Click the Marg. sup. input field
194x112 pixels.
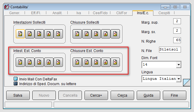pyautogui.click(x=177, y=21)
